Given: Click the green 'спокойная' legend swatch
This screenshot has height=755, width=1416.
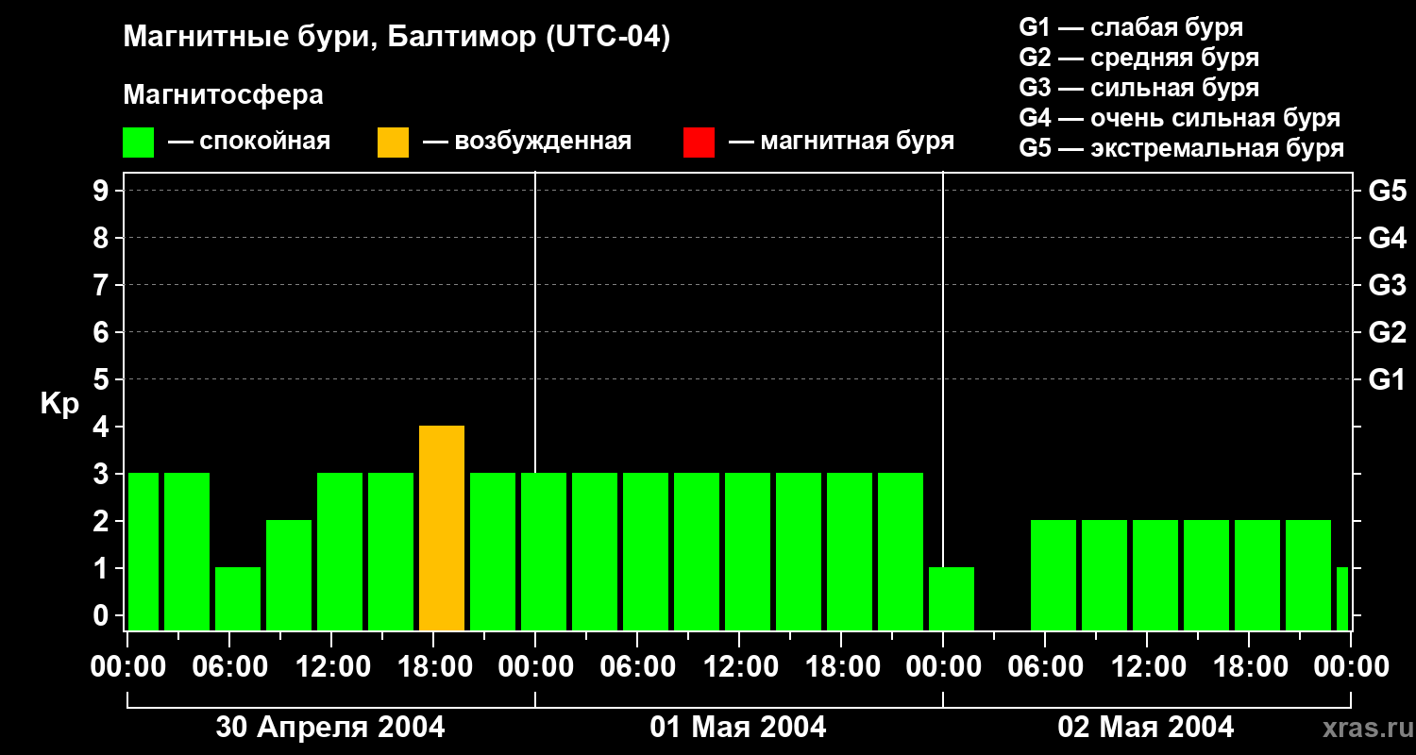Looking at the screenshot, I should (x=138, y=143).
